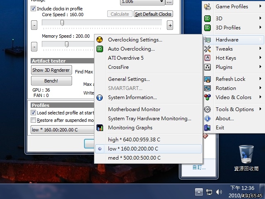Image resolution: width=265 pixels, height=199 pixels.
Task: Click Show 3D Renderer button
Action: click(x=51, y=70)
